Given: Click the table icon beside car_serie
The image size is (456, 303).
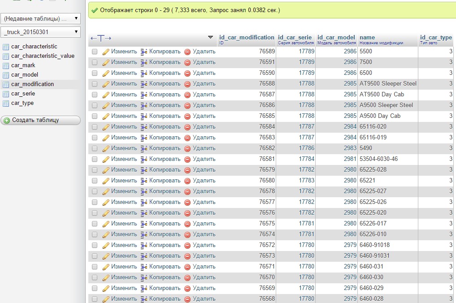Looking at the screenshot, I should click(x=6, y=94).
